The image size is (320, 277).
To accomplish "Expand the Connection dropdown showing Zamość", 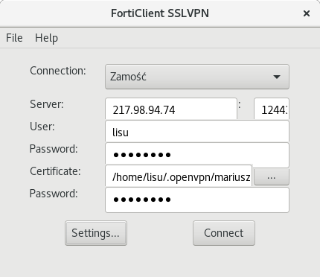I will [197, 77].
